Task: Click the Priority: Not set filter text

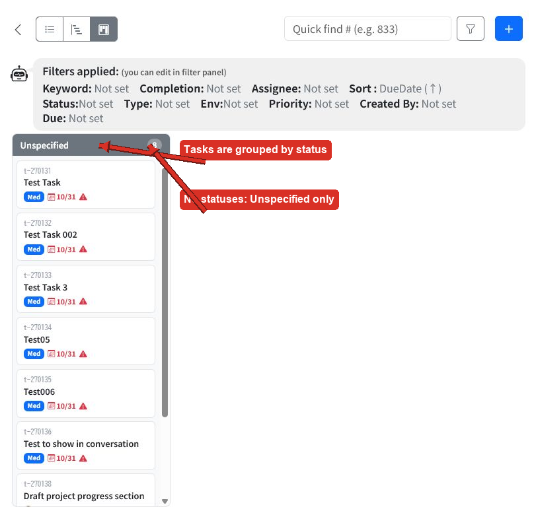Action: [309, 104]
